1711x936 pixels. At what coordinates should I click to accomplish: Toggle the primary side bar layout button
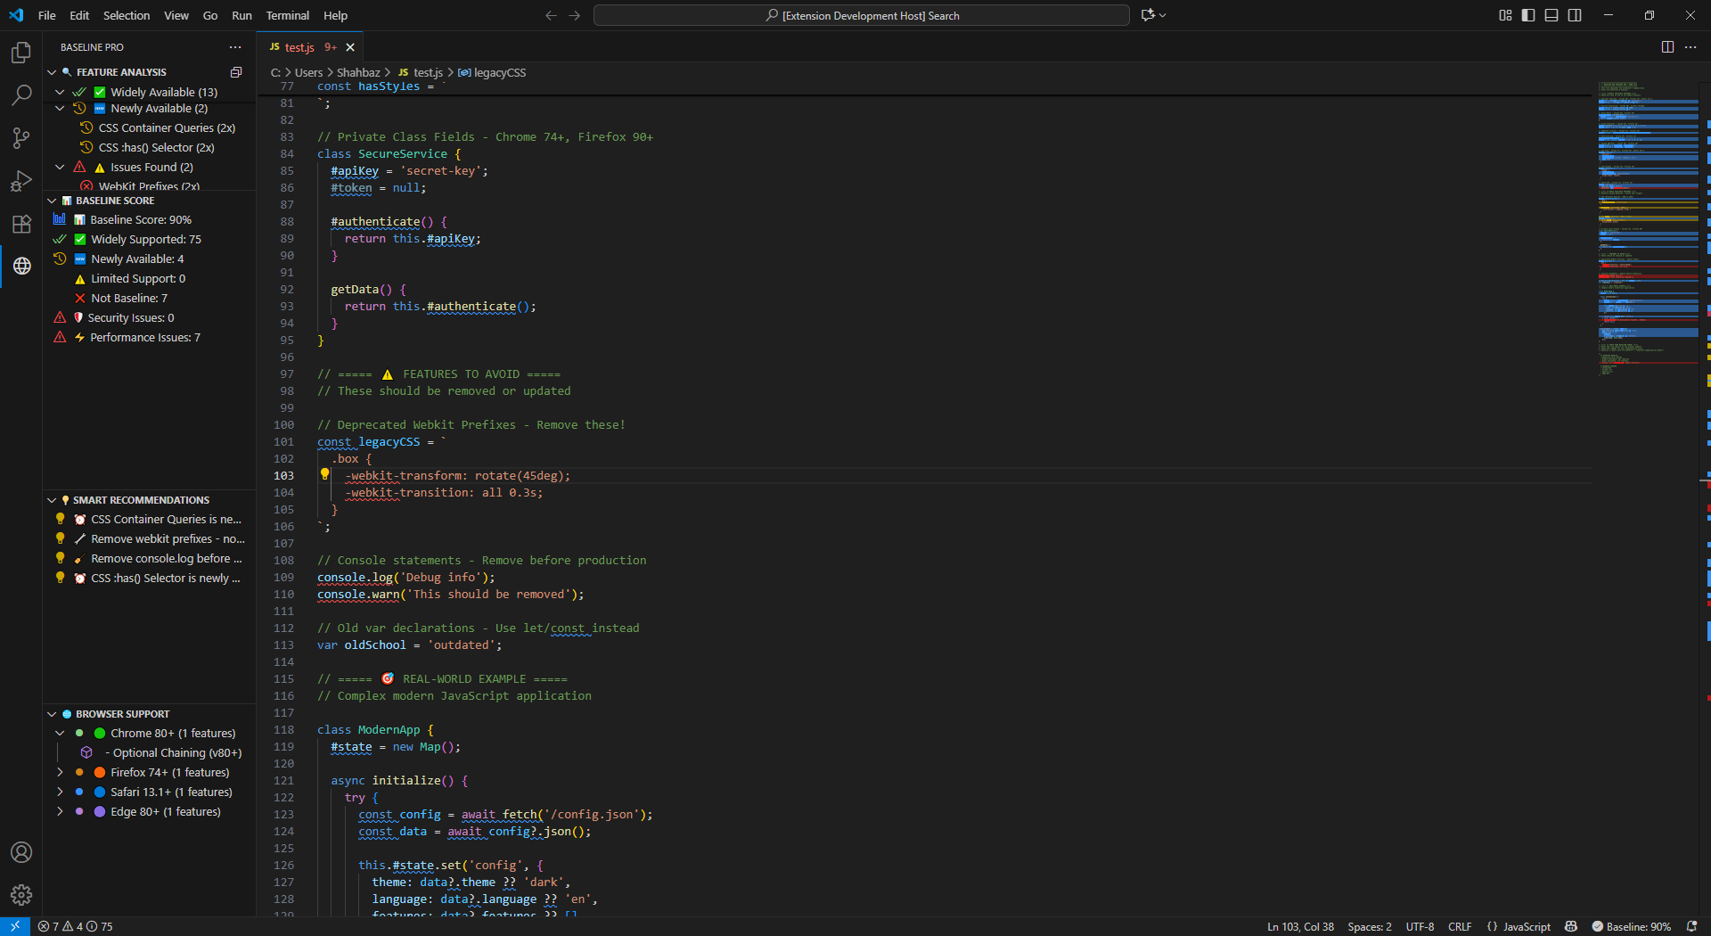coord(1528,15)
